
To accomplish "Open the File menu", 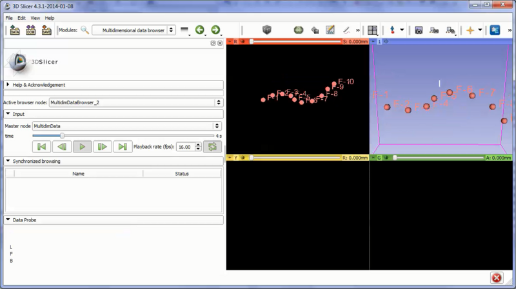I will click(x=9, y=18).
